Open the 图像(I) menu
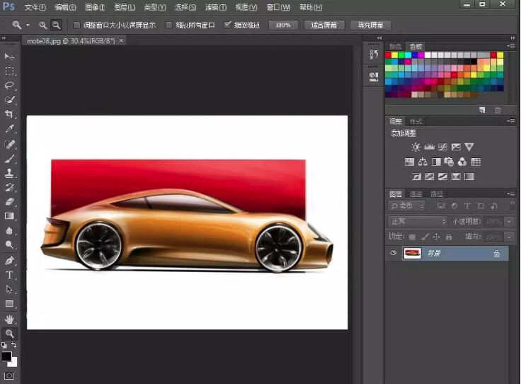521x384 pixels. pos(94,7)
